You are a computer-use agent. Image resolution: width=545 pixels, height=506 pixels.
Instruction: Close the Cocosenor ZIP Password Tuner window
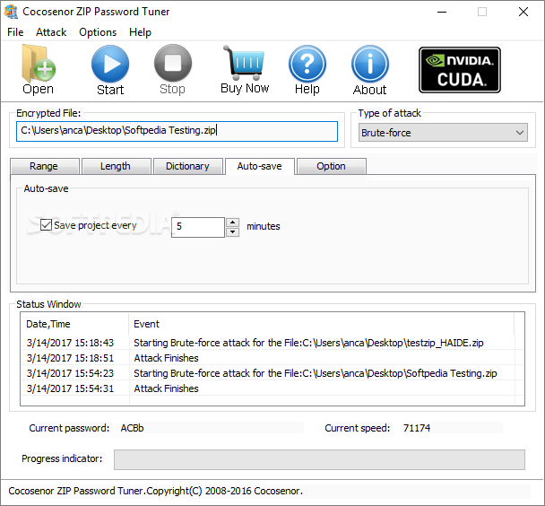523,12
